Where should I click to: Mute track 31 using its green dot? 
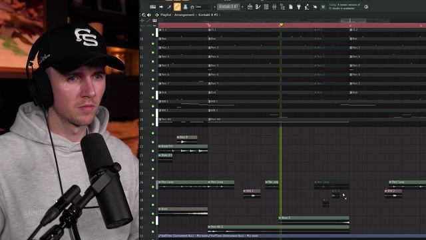pos(153,231)
